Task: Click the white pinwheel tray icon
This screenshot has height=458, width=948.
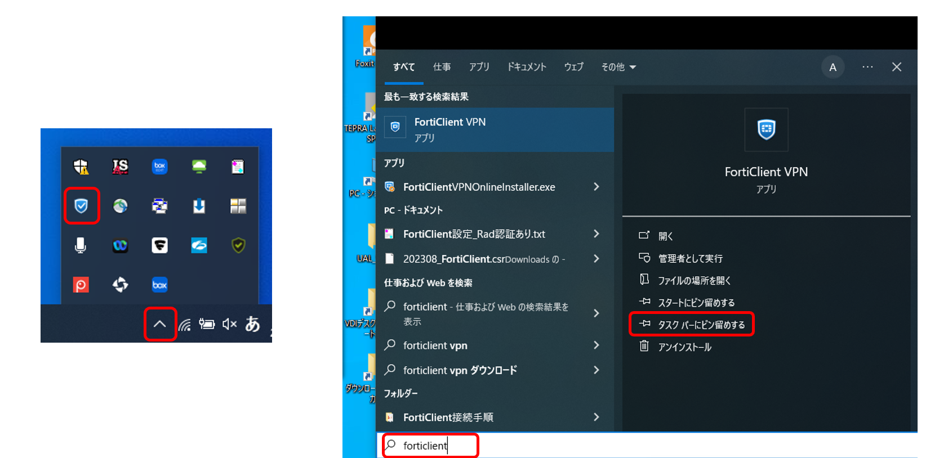Action: [x=120, y=285]
